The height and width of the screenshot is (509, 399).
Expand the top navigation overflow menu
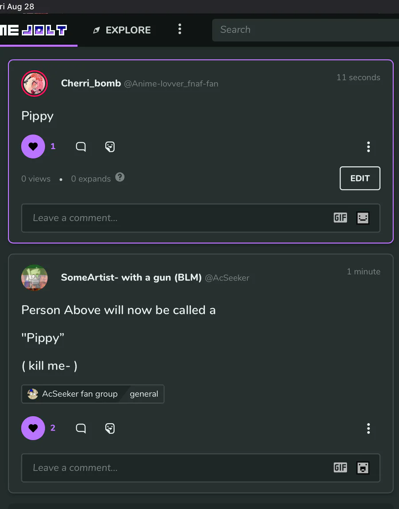point(180,29)
